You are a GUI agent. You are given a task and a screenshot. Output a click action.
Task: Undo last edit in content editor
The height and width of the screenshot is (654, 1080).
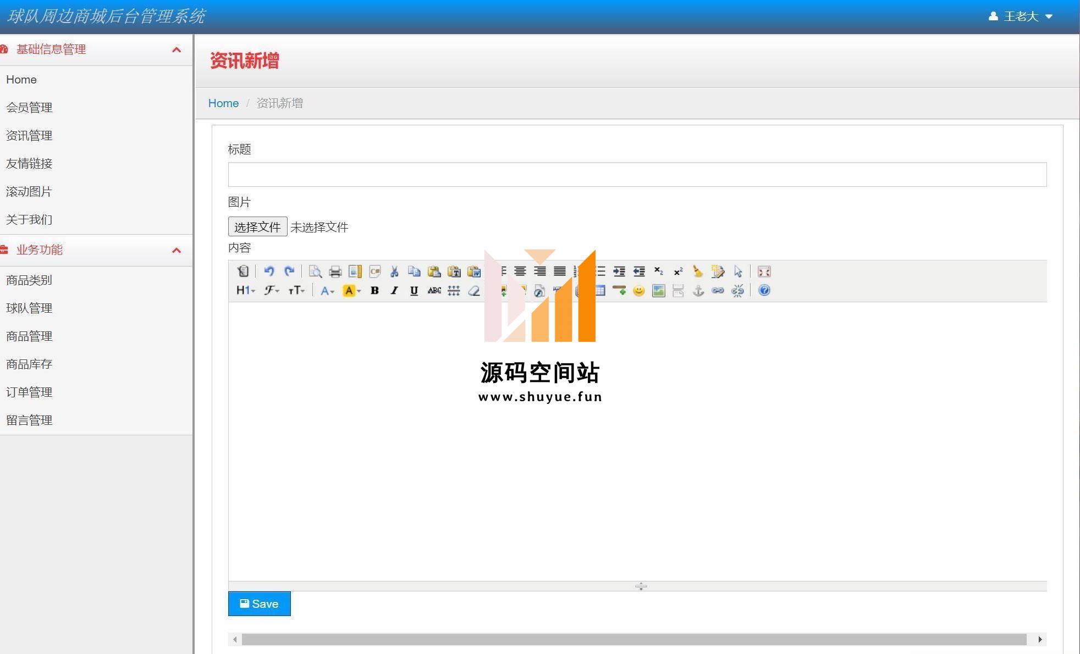(x=269, y=271)
